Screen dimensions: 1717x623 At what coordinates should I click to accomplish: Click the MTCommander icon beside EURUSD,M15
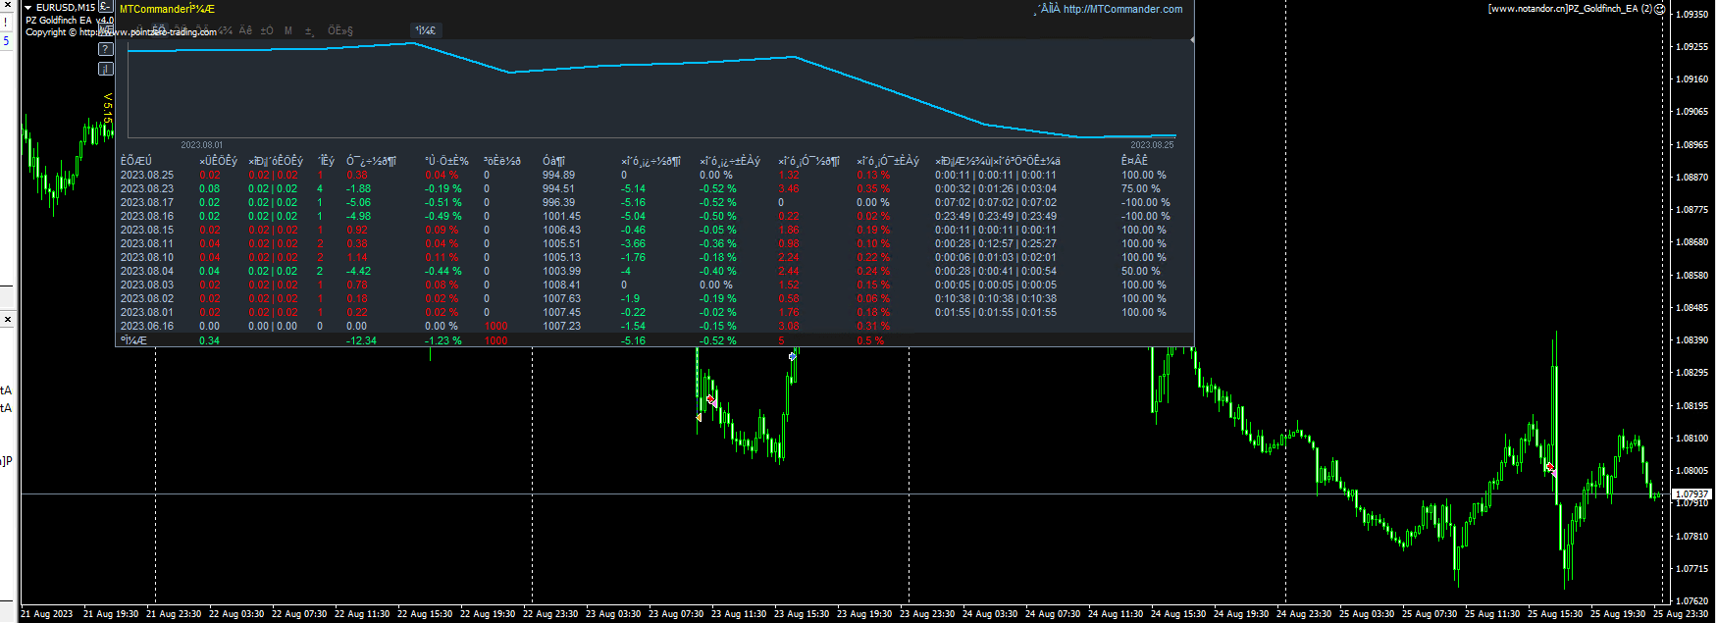tap(106, 7)
